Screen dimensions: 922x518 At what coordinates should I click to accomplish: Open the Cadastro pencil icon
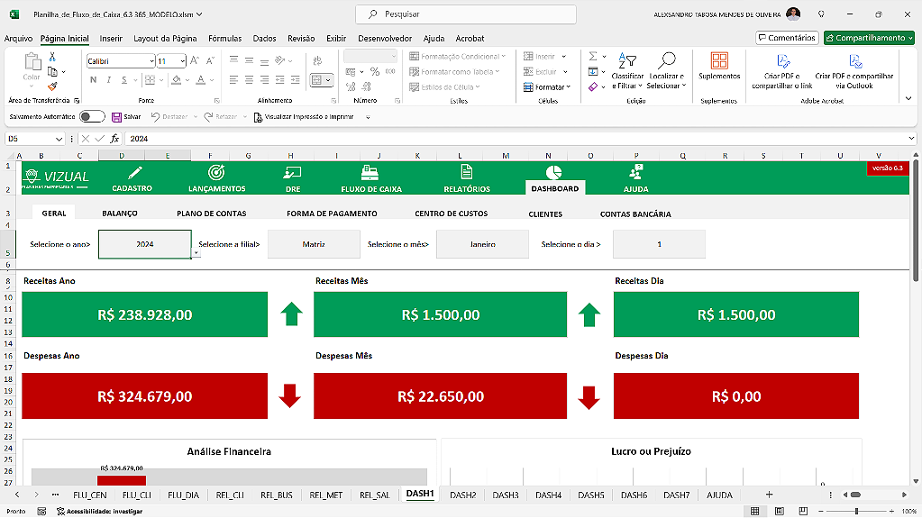point(134,172)
